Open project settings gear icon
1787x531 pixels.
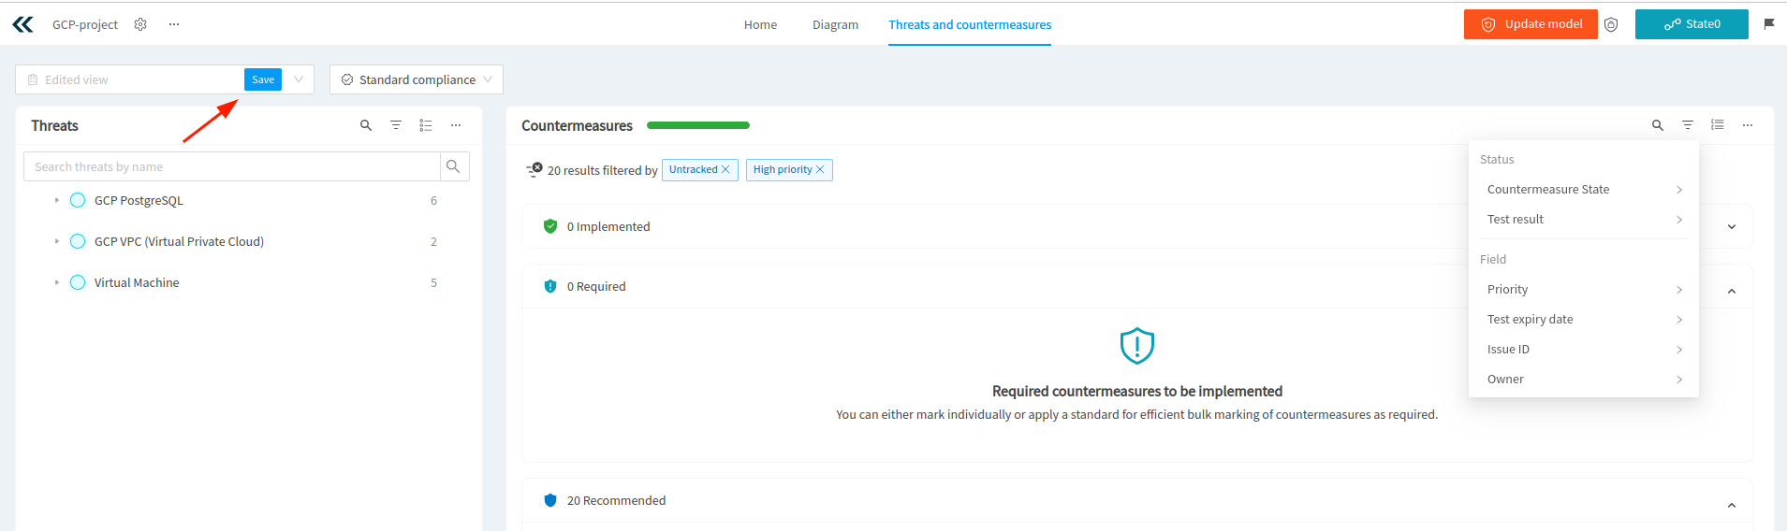(140, 24)
